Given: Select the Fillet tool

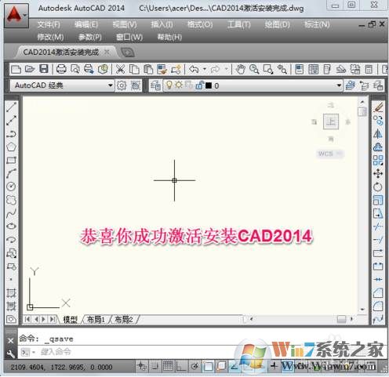Looking at the screenshot, I should coord(378,306).
